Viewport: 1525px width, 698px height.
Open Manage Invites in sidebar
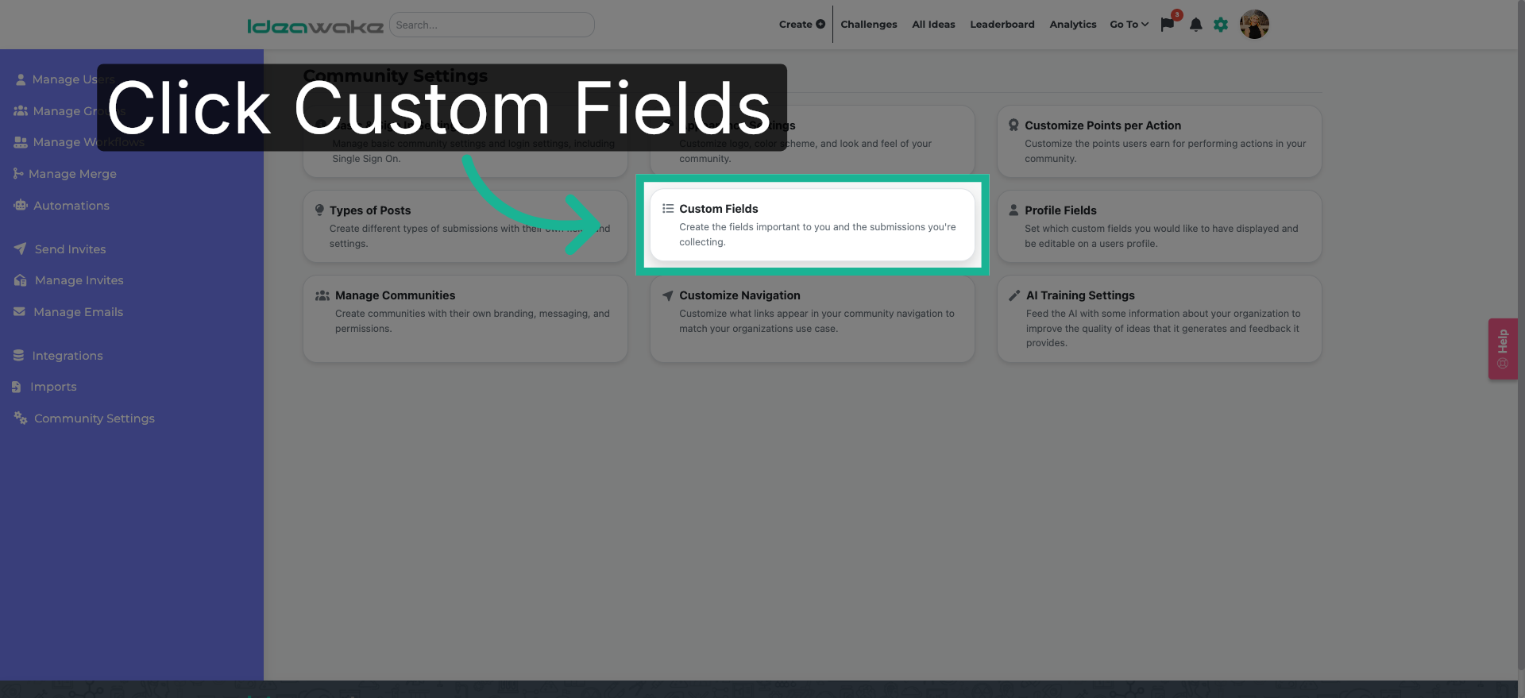click(x=79, y=280)
